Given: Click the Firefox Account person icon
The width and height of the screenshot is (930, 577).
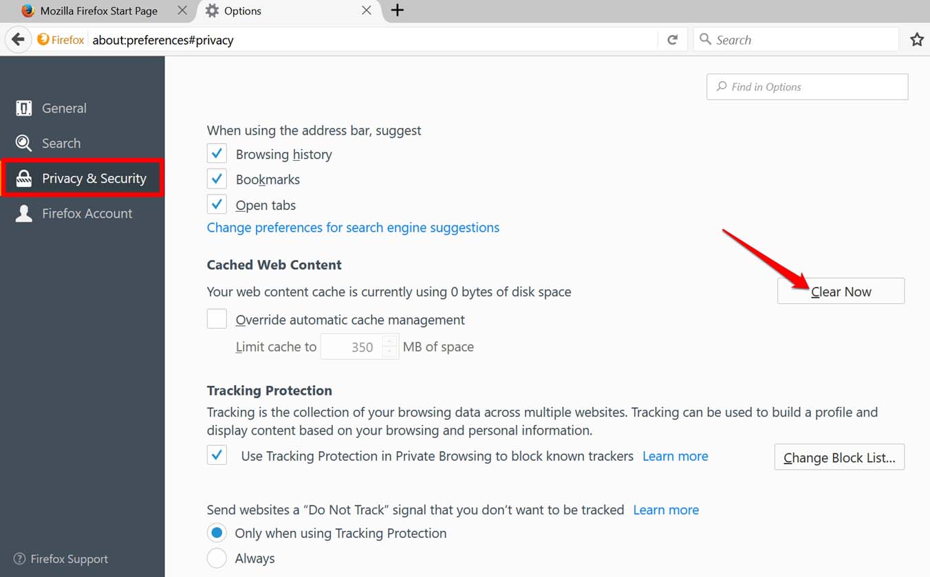Looking at the screenshot, I should coord(24,213).
